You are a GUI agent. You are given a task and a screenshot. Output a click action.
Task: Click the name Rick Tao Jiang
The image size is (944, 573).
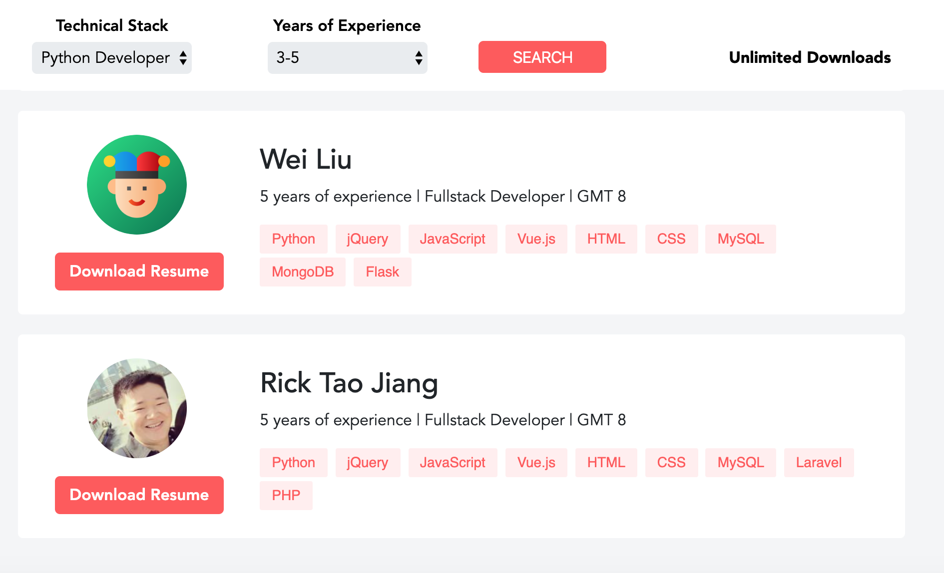pyautogui.click(x=349, y=383)
